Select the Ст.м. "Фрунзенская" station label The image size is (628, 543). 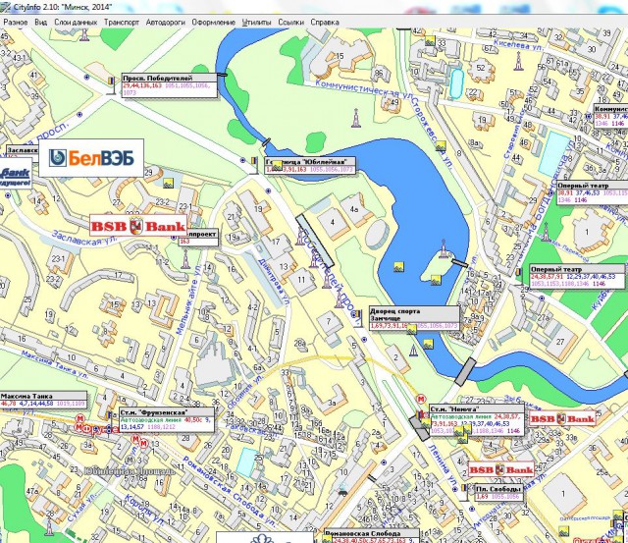click(167, 420)
